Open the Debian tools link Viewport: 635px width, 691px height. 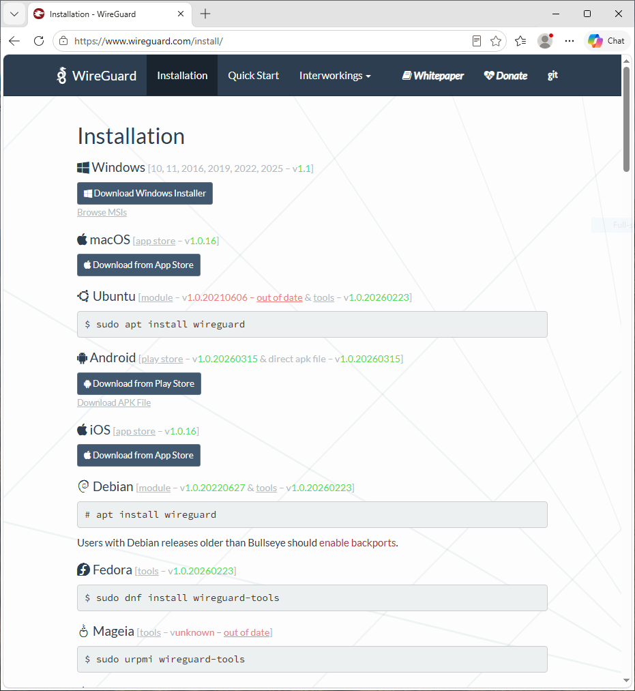click(x=267, y=488)
